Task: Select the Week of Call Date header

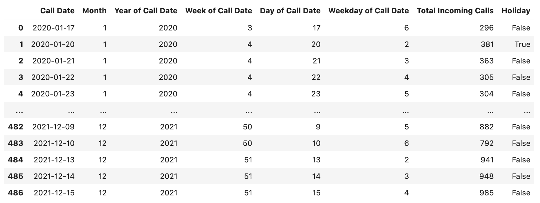Action: 219,11
